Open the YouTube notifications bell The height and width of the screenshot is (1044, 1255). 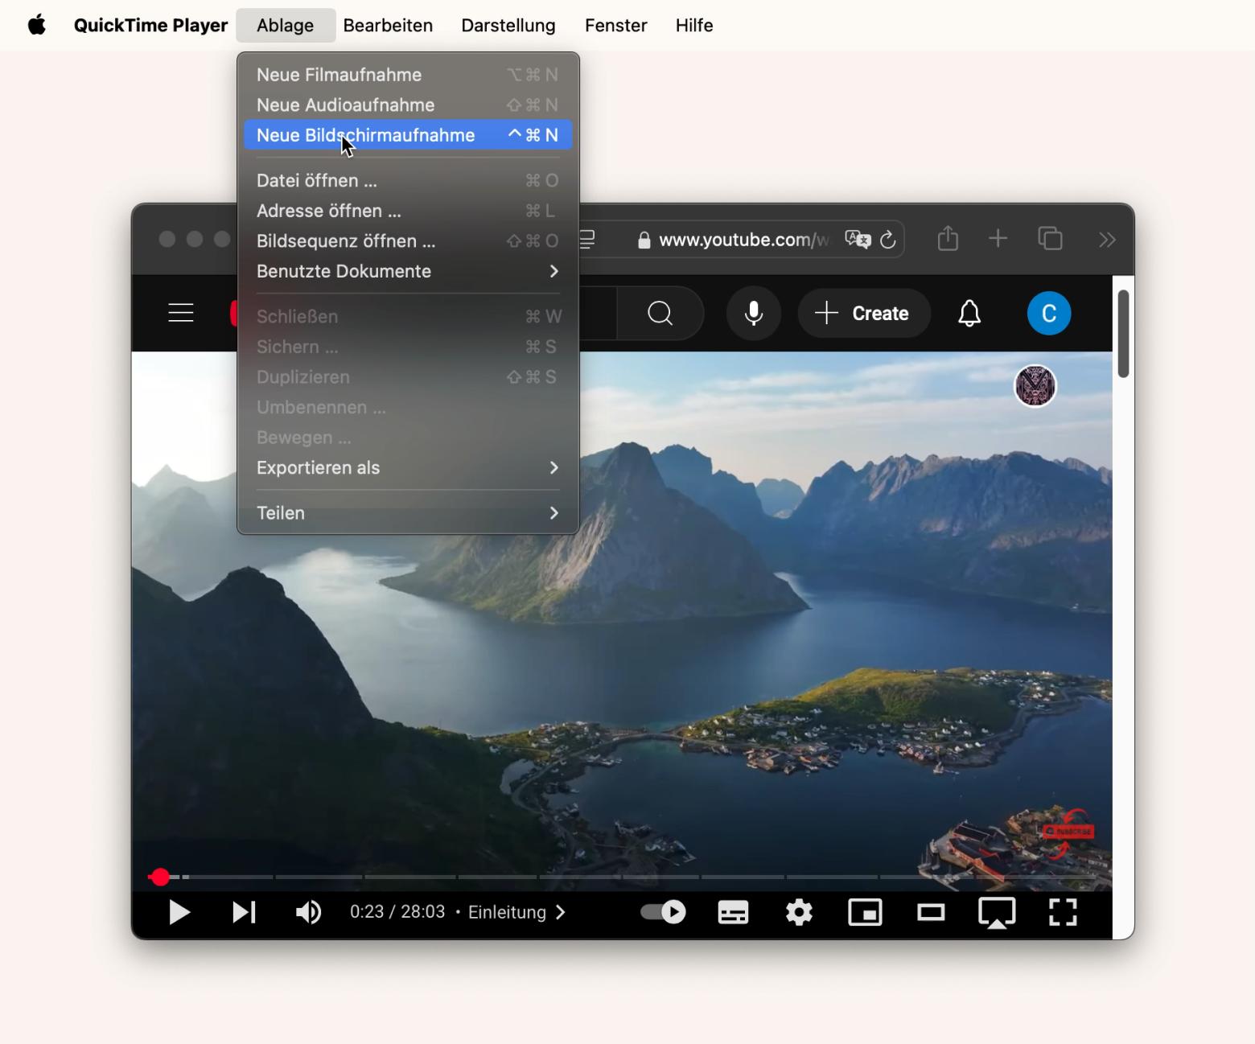pos(969,313)
